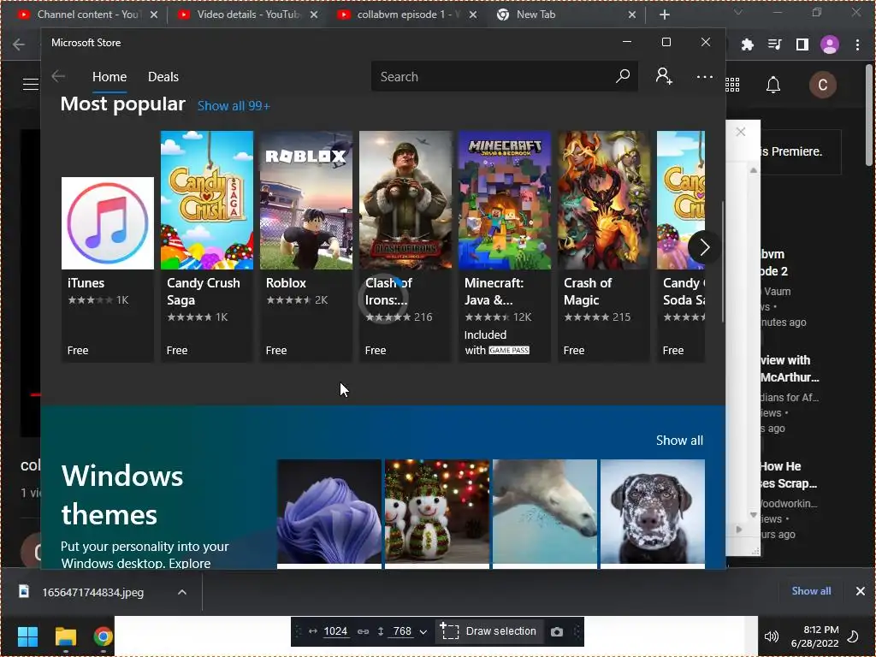The width and height of the screenshot is (876, 657).
Task: Click the Draw selection button
Action: click(x=488, y=631)
